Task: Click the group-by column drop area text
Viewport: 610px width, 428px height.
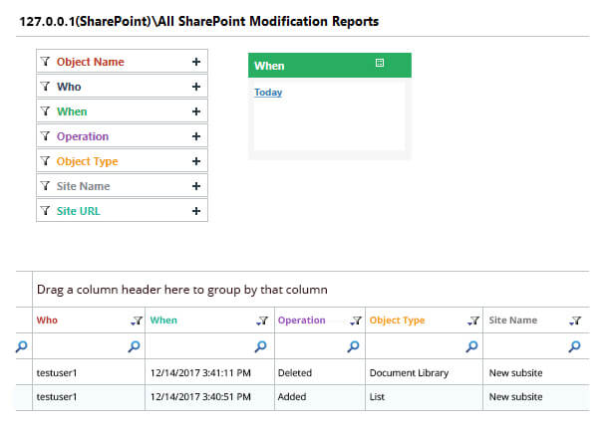Action: click(182, 290)
